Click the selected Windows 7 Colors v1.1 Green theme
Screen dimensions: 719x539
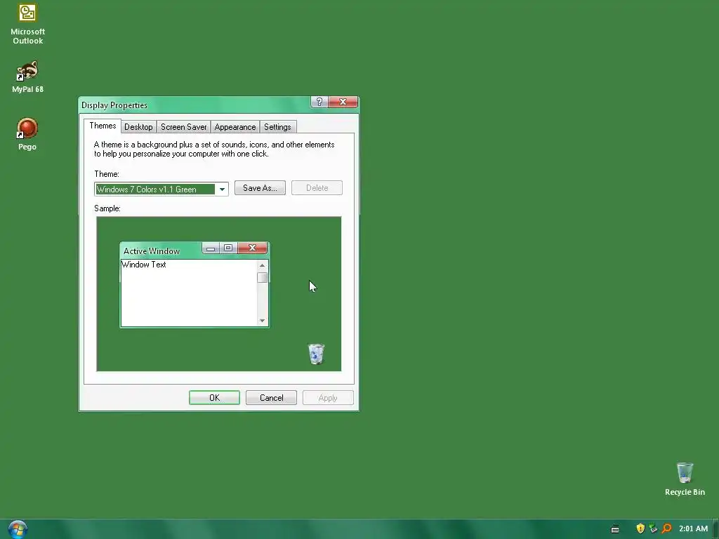[x=155, y=189]
